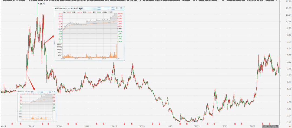Click the 11.76 peak price annotation on the chart
Viewport: 292px width, 128px height.
[x=42, y=4]
